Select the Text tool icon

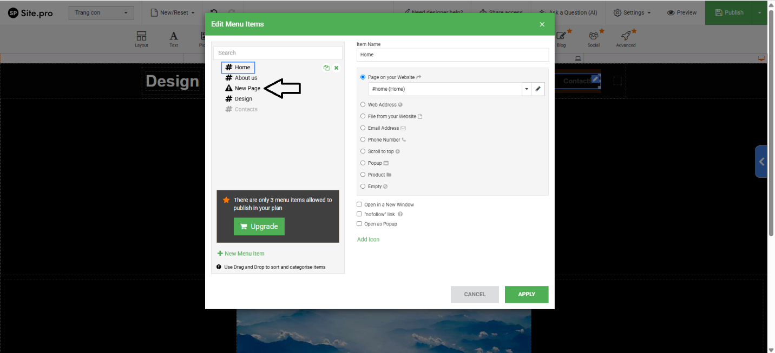coord(174,39)
